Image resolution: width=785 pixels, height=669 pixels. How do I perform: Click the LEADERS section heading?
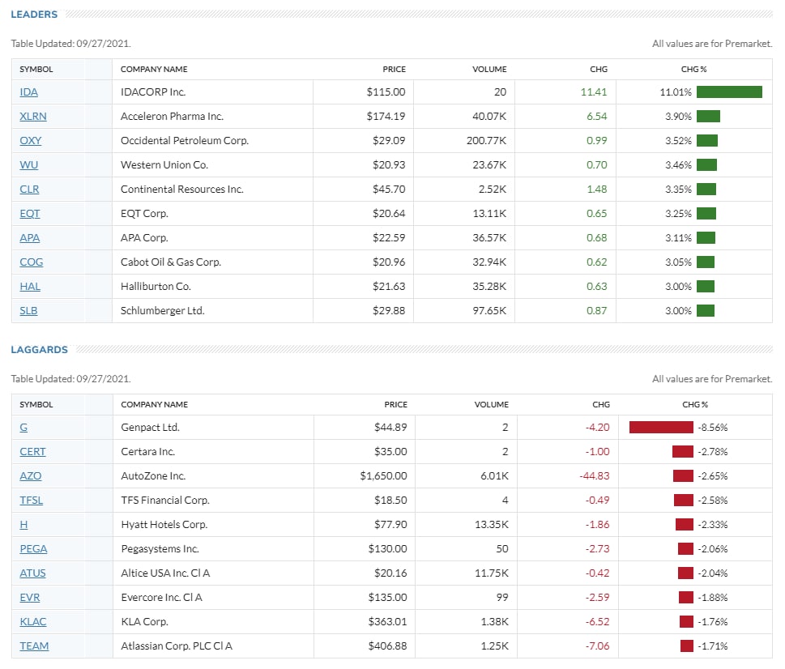tap(34, 14)
